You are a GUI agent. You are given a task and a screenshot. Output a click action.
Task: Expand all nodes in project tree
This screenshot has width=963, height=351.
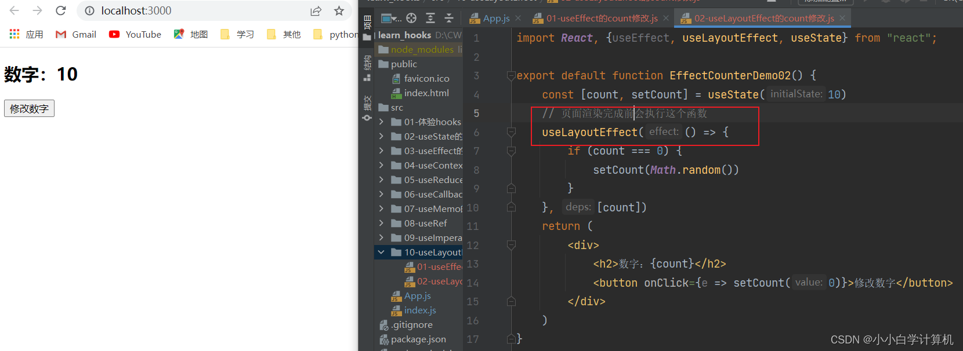pyautogui.click(x=430, y=19)
